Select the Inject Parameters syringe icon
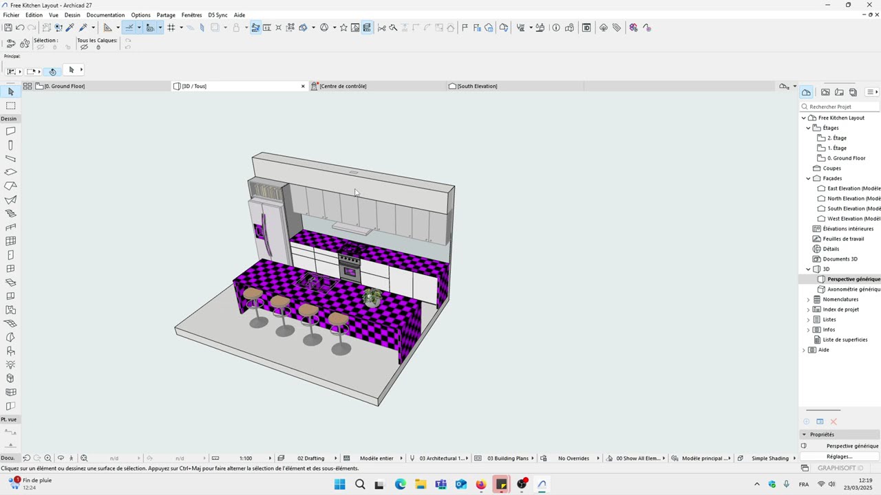The width and height of the screenshot is (881, 495). pyautogui.click(x=83, y=27)
